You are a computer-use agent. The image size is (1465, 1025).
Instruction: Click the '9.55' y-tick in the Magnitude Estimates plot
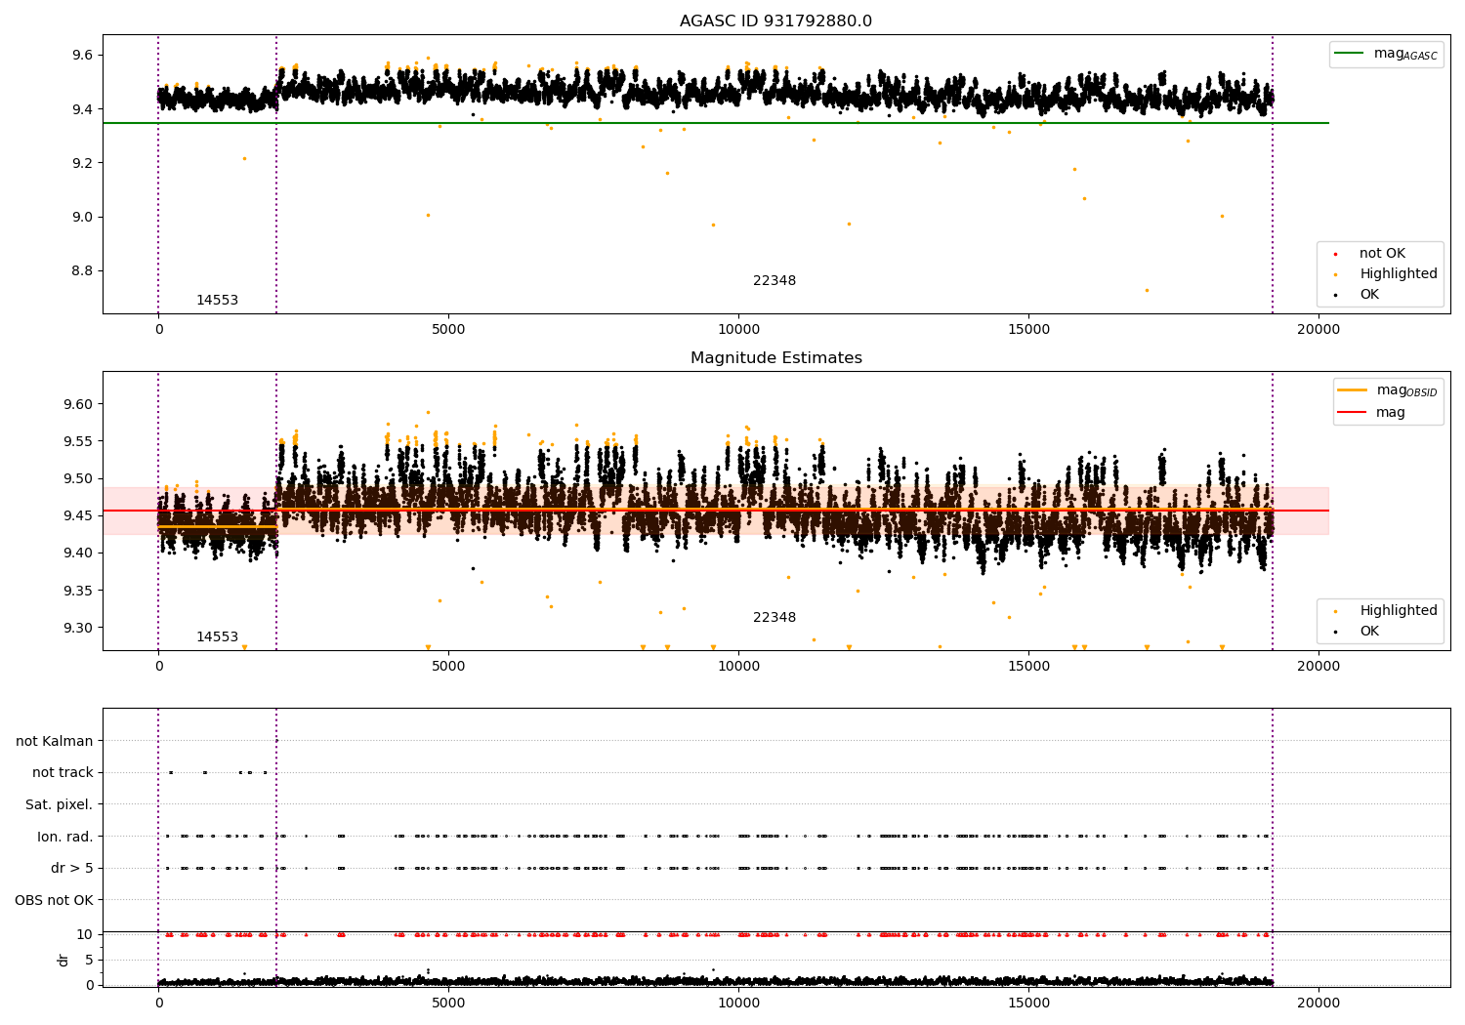click(79, 441)
